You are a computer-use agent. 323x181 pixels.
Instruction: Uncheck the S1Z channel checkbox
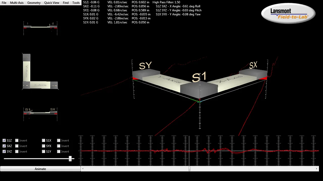point(4,141)
